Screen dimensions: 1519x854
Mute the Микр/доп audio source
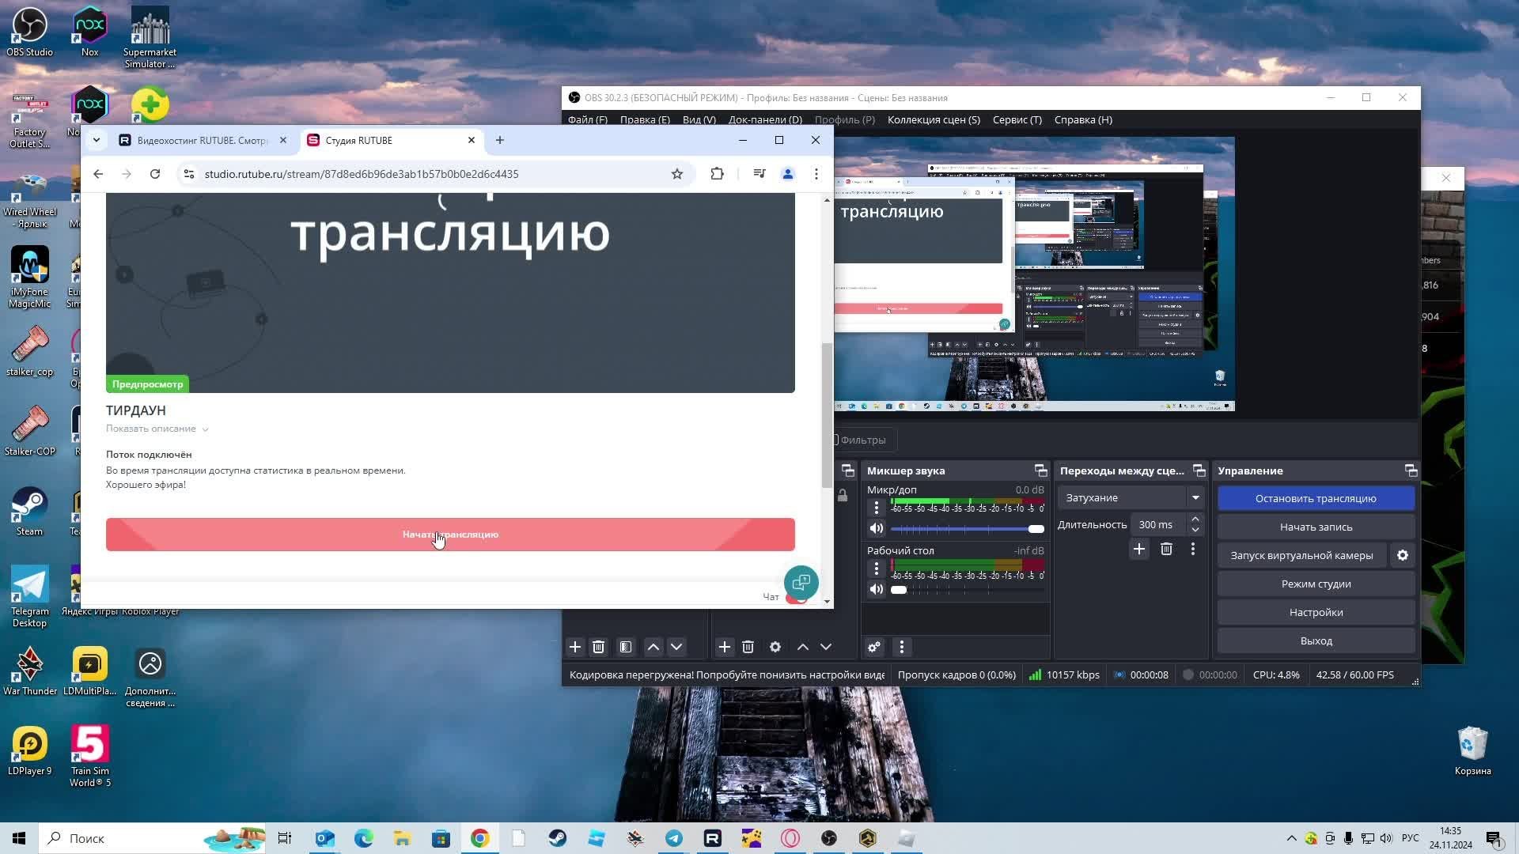(x=876, y=528)
